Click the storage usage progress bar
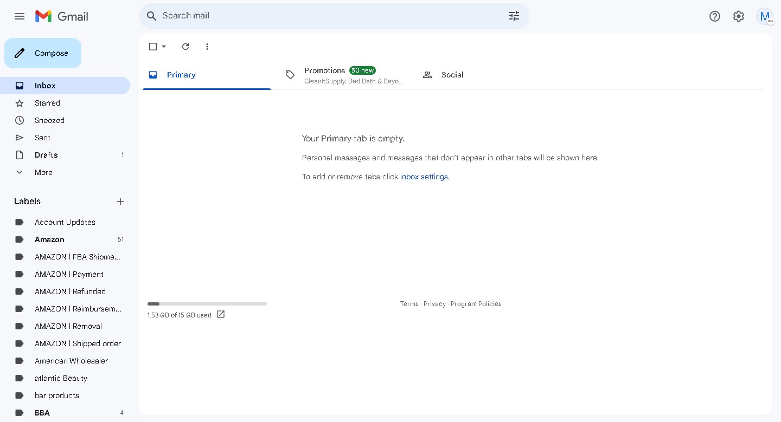 207,304
